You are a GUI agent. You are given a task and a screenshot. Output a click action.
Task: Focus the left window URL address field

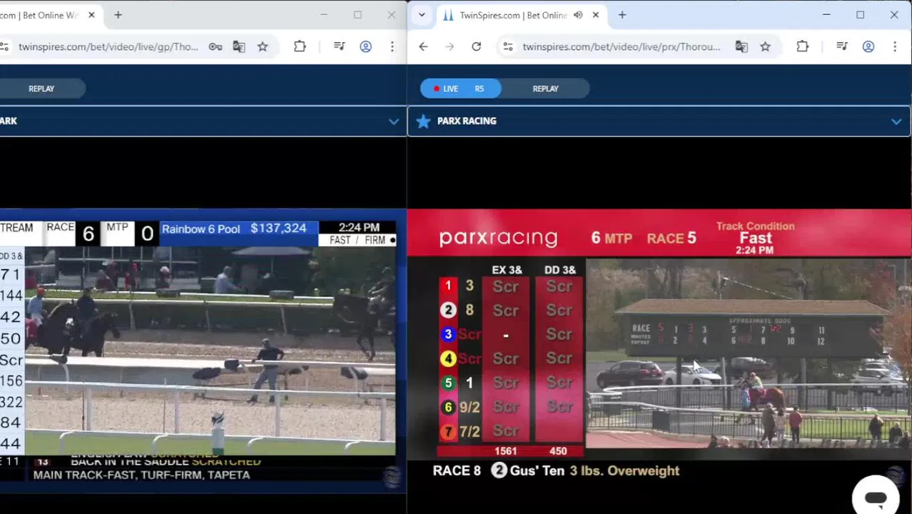coord(109,46)
